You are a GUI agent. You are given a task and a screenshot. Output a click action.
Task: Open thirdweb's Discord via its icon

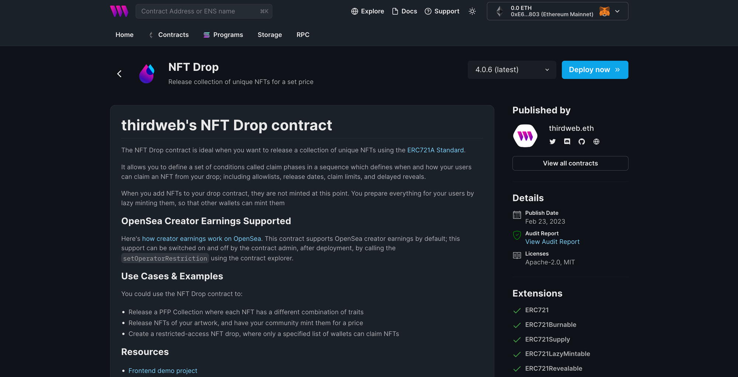tap(567, 141)
